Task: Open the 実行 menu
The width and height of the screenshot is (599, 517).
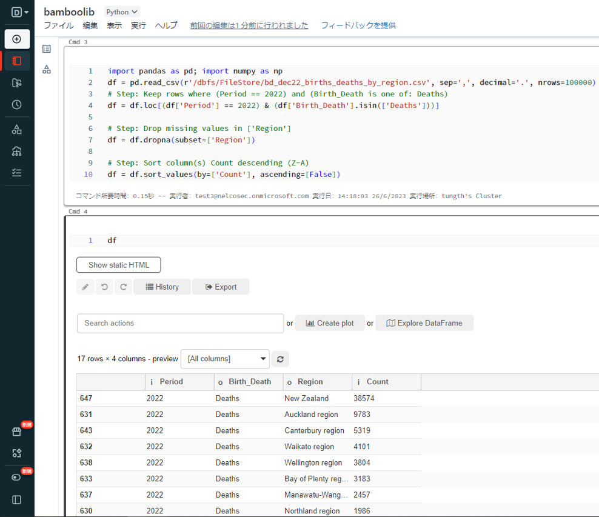Action: [x=138, y=25]
